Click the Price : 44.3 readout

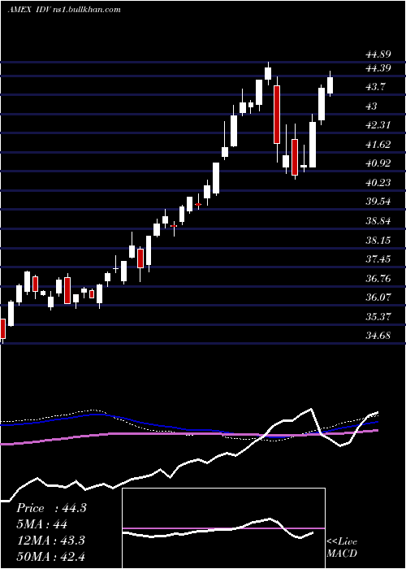pos(51,508)
